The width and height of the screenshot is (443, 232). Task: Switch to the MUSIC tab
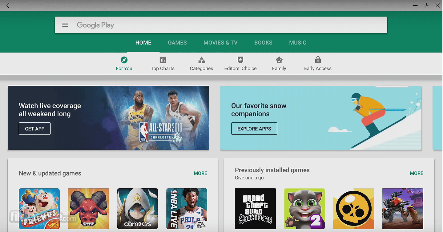pyautogui.click(x=298, y=43)
